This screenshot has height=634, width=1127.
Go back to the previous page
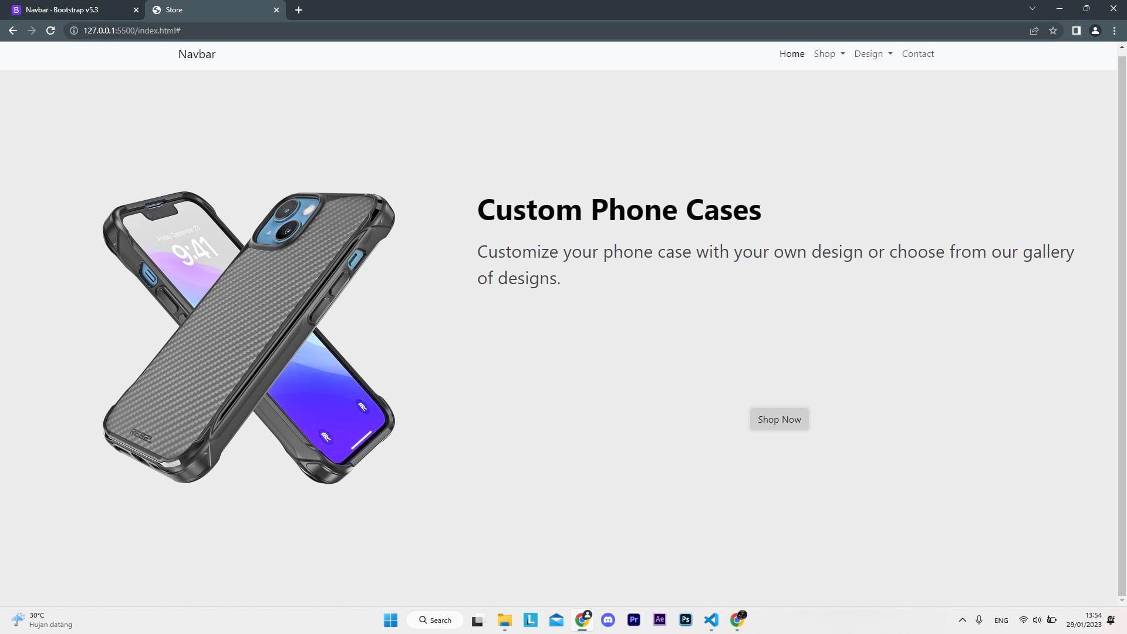point(13,31)
